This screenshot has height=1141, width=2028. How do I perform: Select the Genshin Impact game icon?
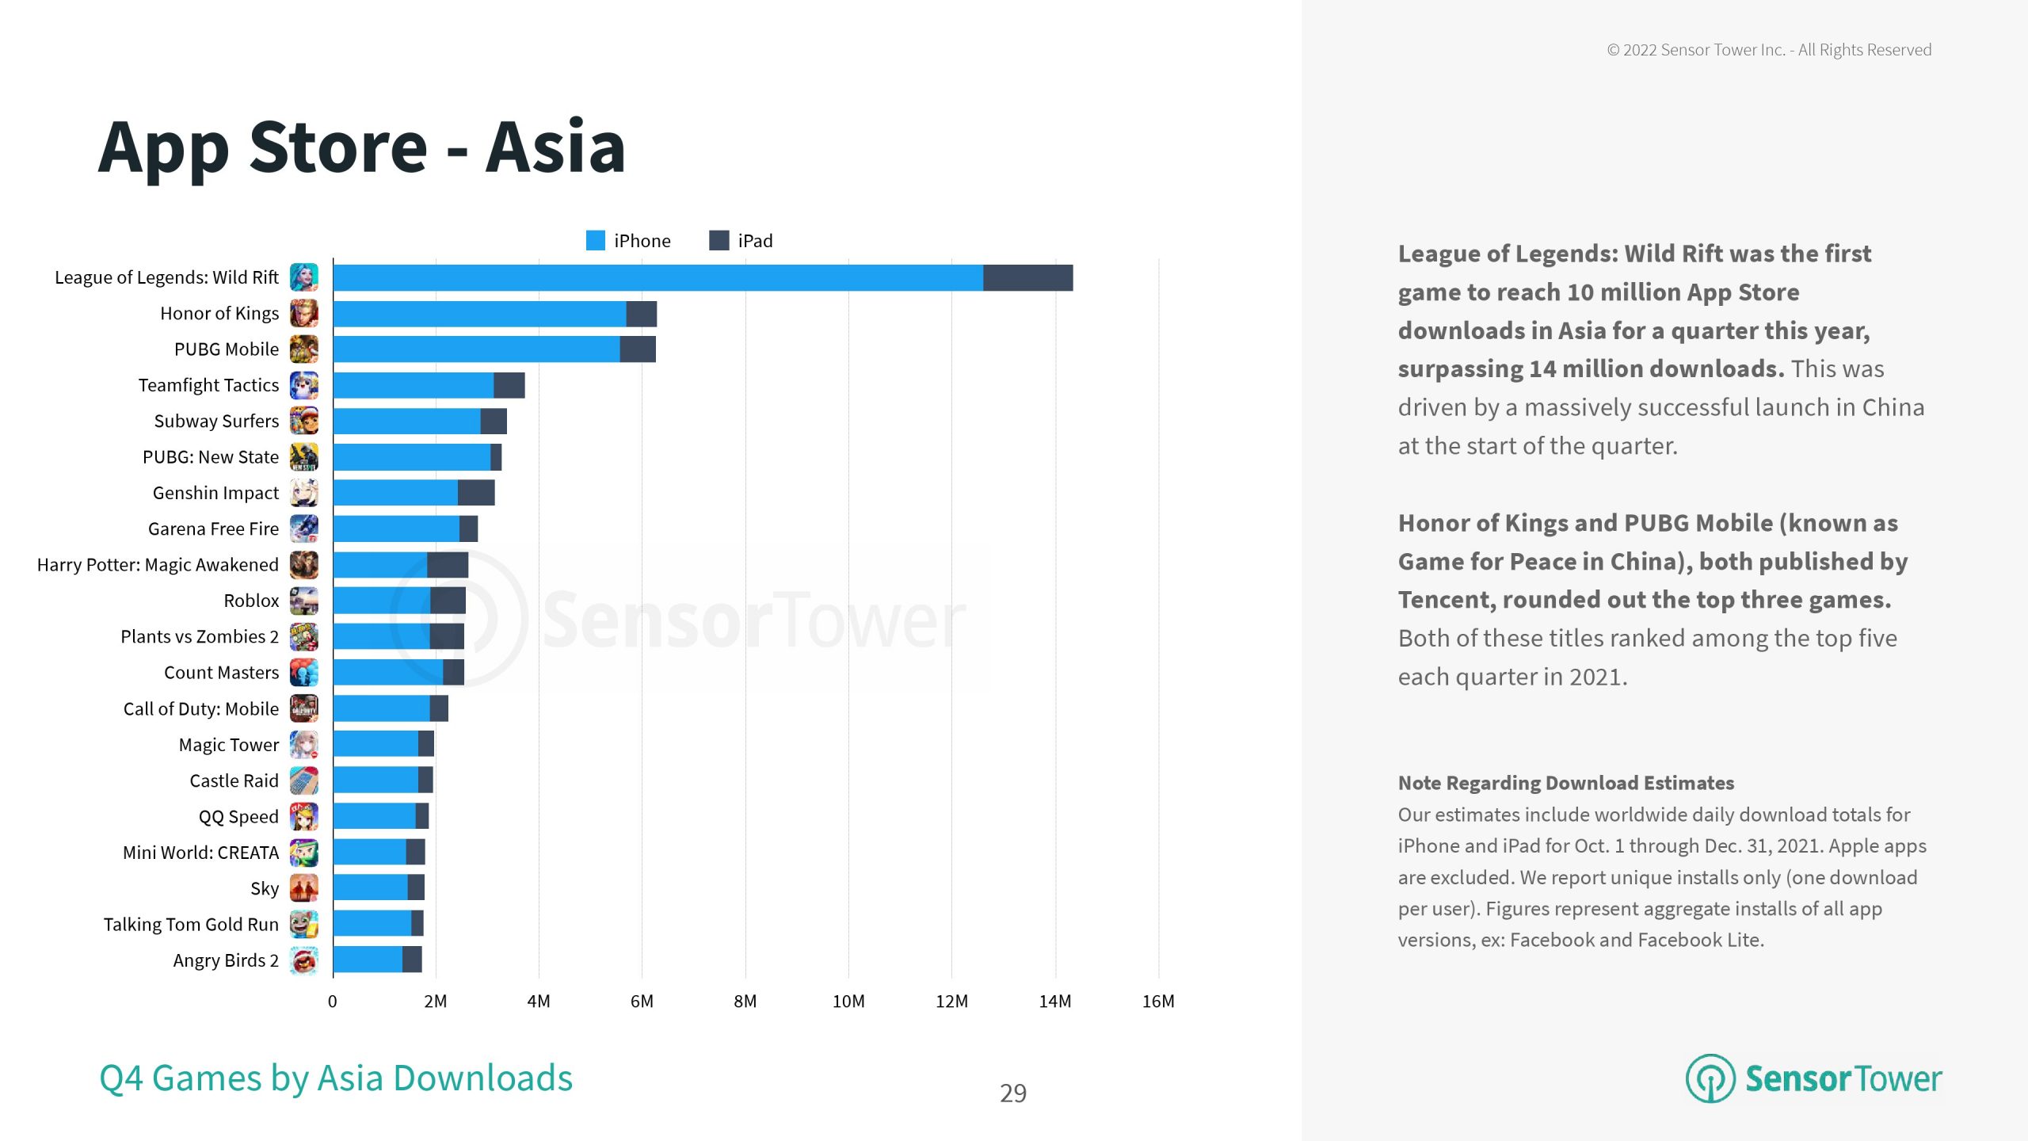coord(304,493)
